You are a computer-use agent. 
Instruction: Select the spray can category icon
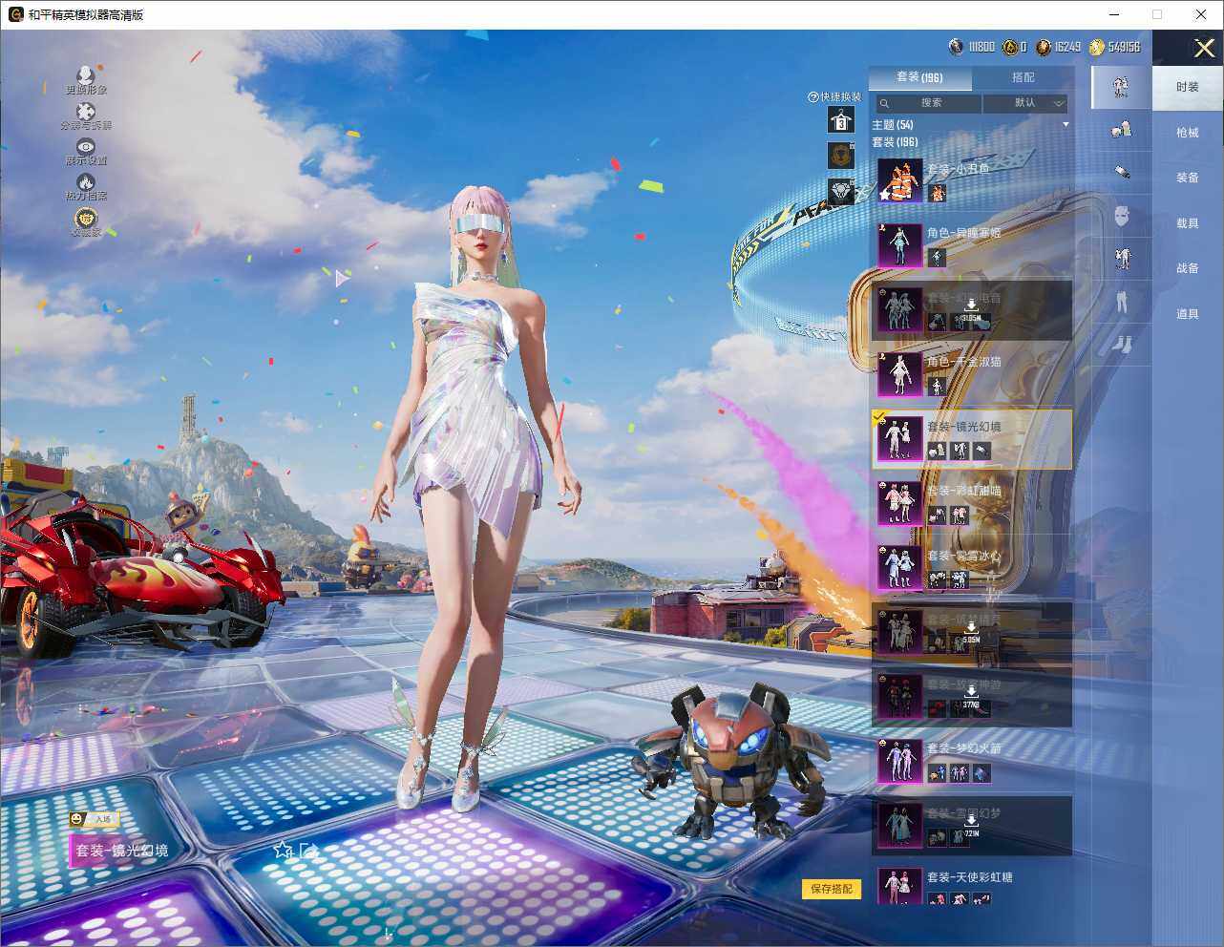(1121, 172)
